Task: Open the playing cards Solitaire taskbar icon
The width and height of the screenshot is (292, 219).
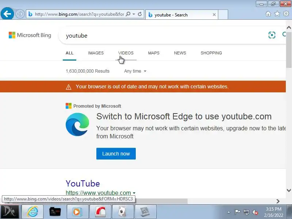Action: tap(123, 212)
